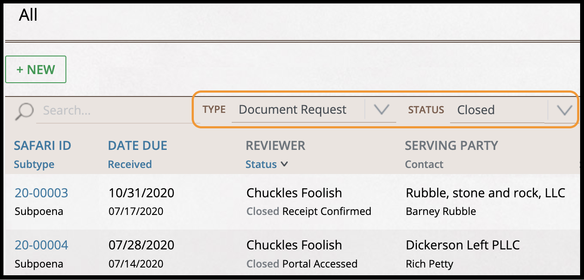
Task: Click the magnifying glass search icon
Action: (x=24, y=111)
